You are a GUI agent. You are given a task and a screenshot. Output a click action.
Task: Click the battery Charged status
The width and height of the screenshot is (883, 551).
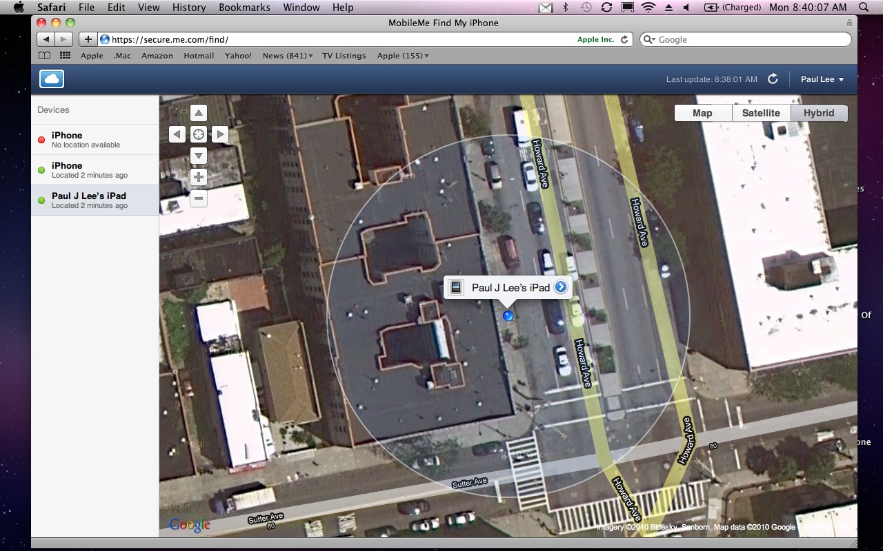click(732, 7)
